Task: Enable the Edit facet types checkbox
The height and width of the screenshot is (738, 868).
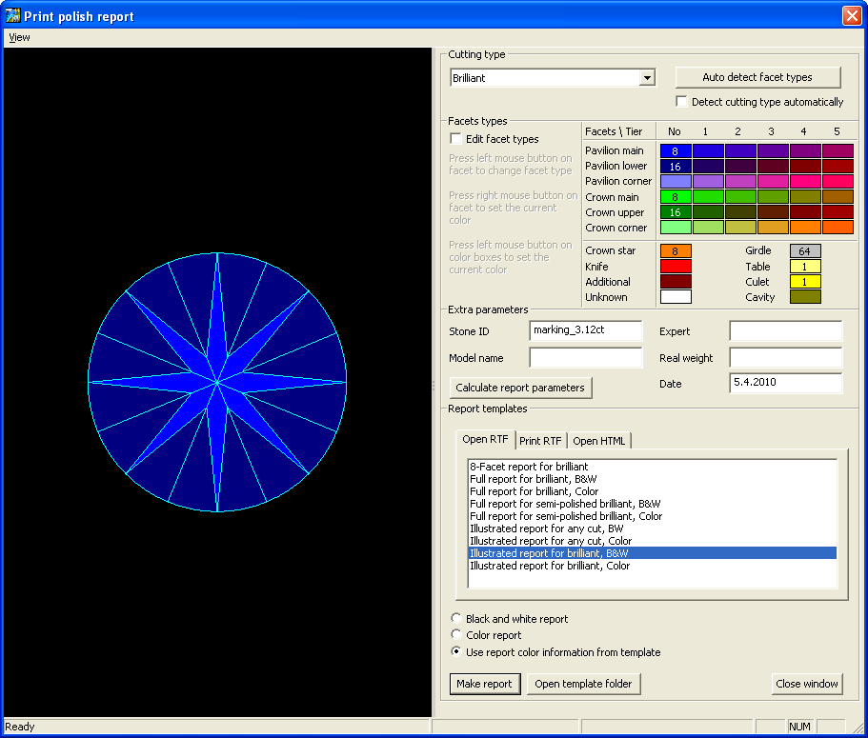Action: point(456,139)
